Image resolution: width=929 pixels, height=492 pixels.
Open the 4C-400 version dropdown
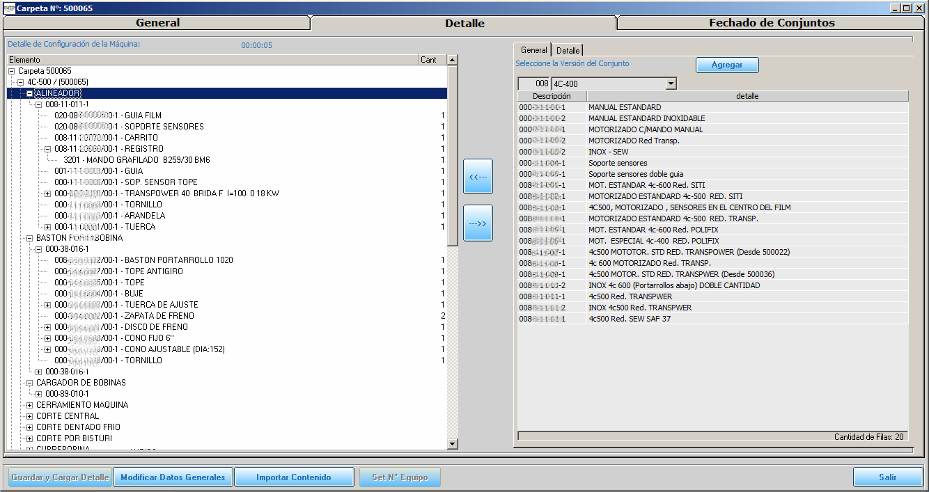click(671, 84)
